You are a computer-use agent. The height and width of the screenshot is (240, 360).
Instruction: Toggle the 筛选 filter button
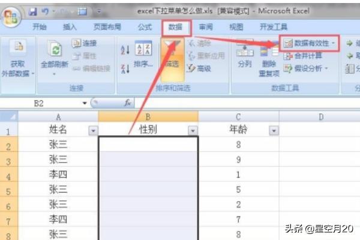(173, 60)
